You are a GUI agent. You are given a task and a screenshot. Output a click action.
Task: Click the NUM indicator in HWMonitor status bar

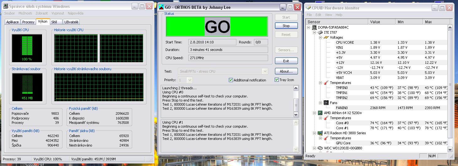[432, 156]
